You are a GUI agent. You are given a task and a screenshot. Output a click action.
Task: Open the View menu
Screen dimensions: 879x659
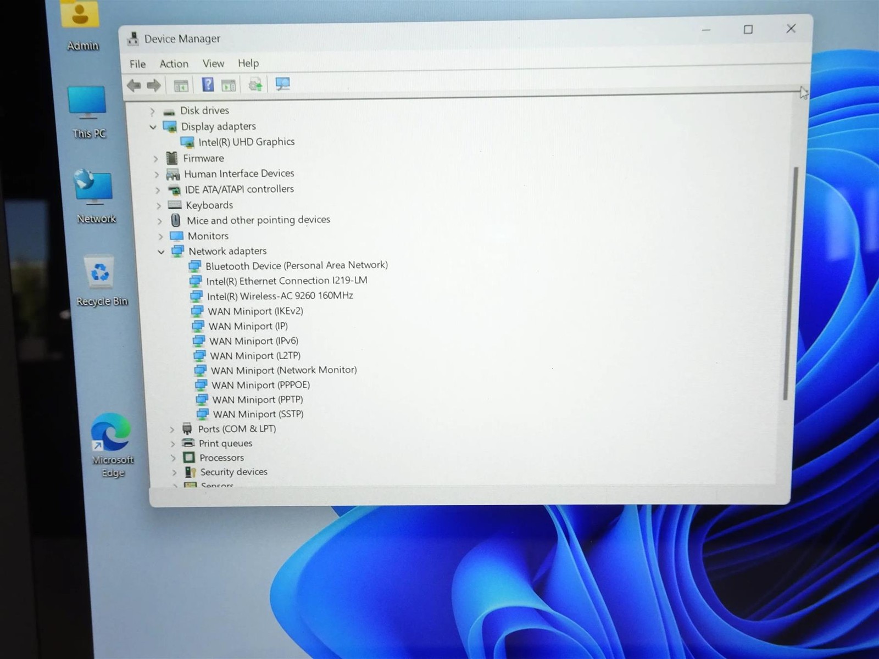pos(213,63)
